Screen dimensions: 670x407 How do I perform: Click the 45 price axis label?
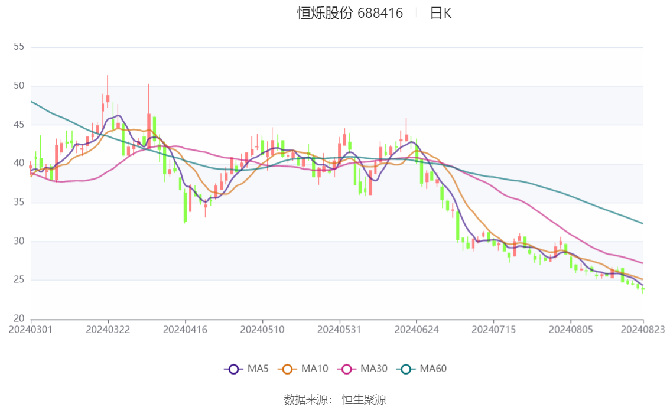click(19, 124)
